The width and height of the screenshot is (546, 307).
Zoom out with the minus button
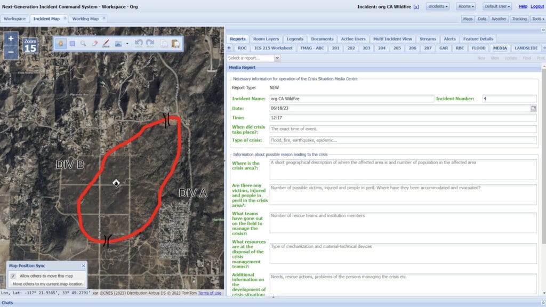coord(11,52)
